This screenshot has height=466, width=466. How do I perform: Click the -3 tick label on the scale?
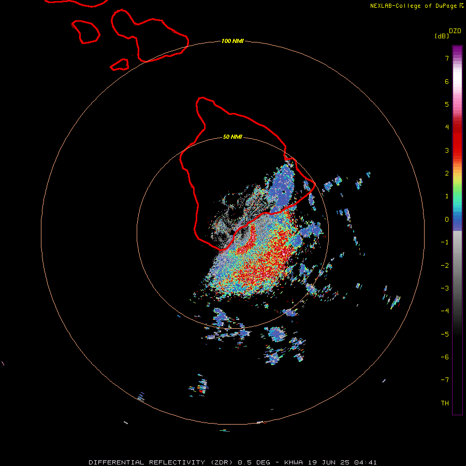[x=445, y=288]
